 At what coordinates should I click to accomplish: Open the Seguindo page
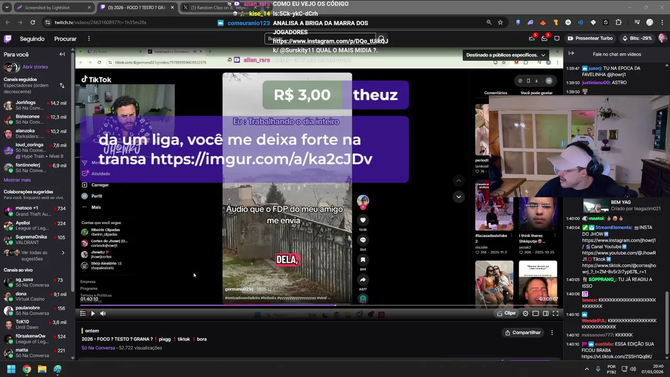(x=32, y=39)
